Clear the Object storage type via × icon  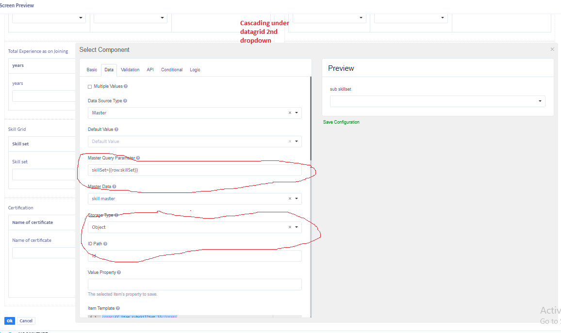pos(290,227)
